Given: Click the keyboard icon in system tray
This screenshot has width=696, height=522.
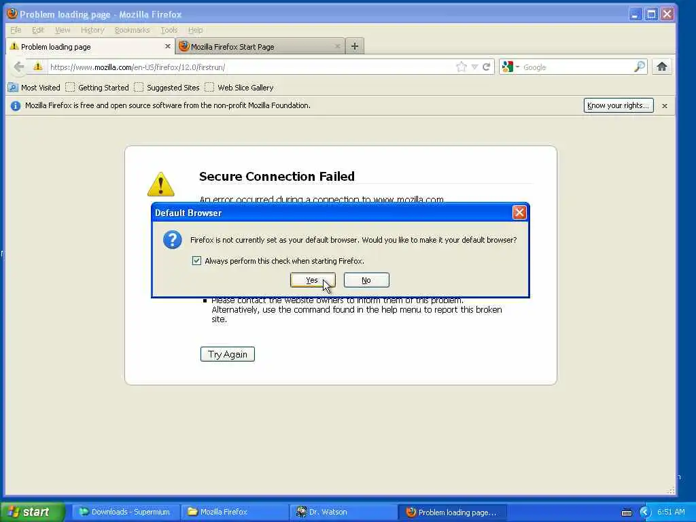Looking at the screenshot, I should point(626,512).
